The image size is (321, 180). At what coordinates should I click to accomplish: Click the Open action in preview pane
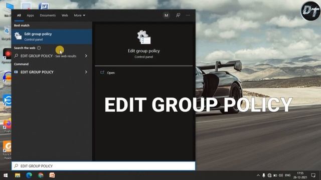(110, 72)
